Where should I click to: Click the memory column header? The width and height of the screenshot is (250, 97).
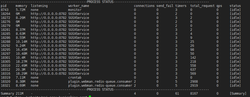21,6
